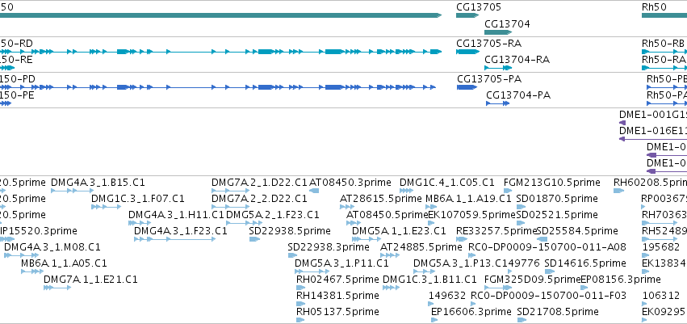Select the SD21708.5prime label

pos(558,312)
